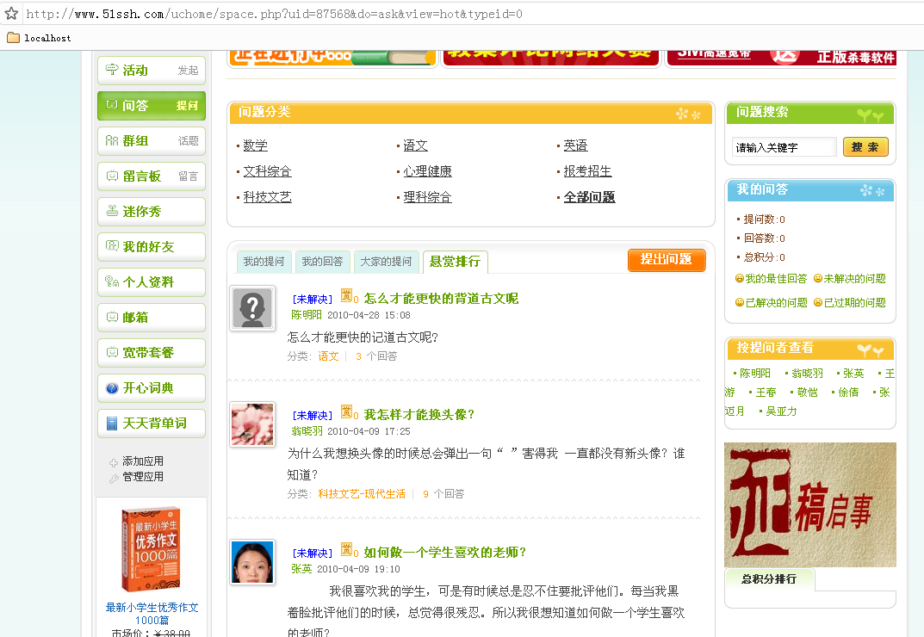
Task: Click the question-mark avatar of 陈明阳
Action: click(x=252, y=308)
